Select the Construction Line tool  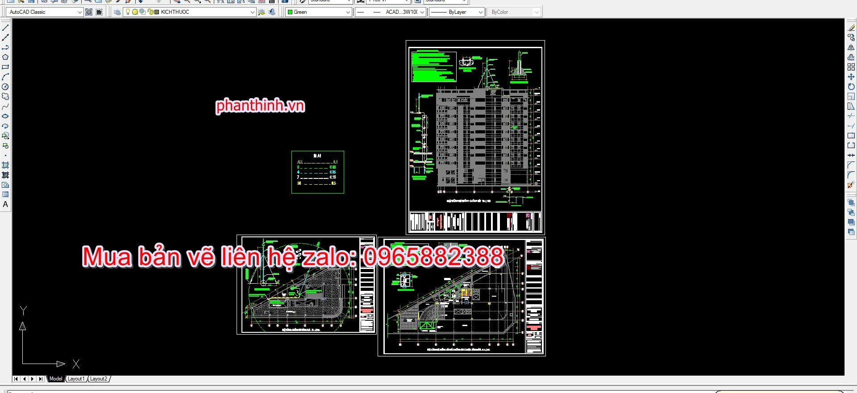tap(5, 37)
